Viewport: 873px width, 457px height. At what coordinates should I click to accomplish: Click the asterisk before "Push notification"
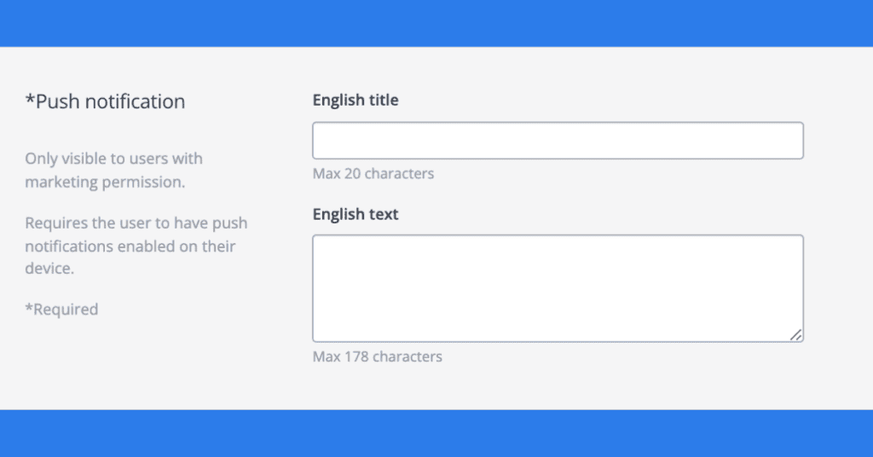(29, 100)
